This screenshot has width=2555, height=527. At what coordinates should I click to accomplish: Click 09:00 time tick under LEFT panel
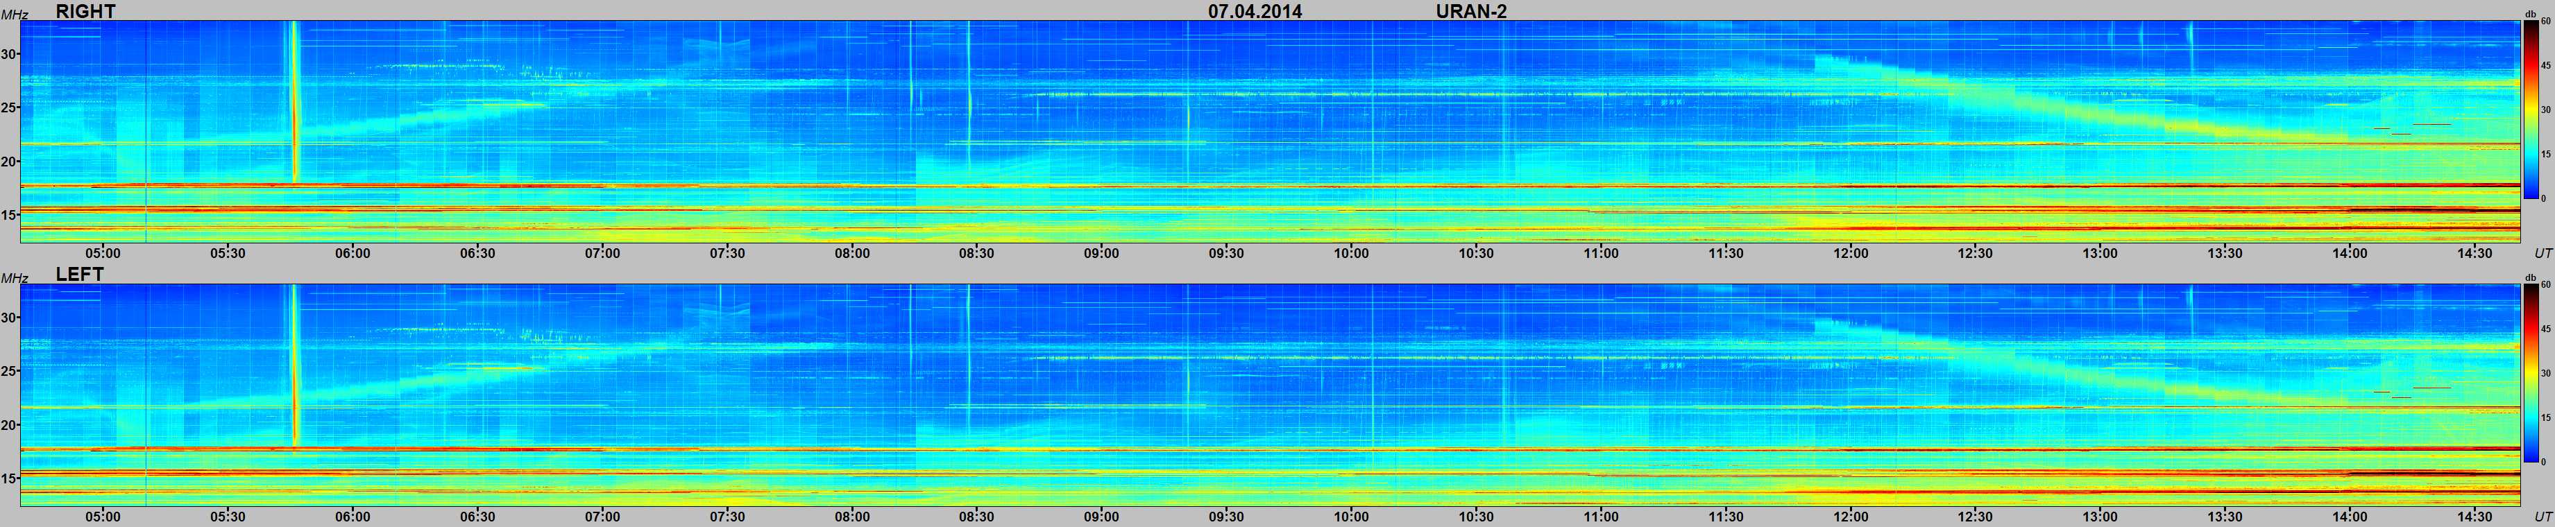[1102, 517]
